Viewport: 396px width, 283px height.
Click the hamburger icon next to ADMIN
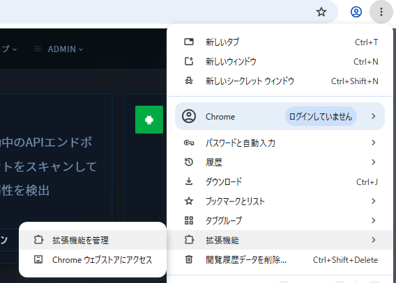coord(38,49)
